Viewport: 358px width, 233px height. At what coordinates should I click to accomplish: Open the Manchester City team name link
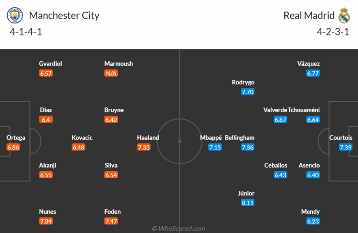point(64,16)
